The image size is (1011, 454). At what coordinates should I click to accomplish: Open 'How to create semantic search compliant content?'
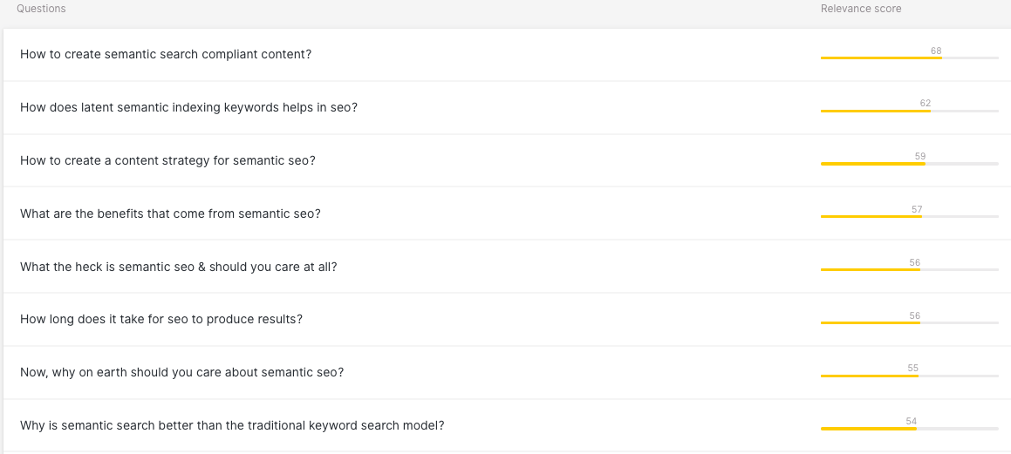pyautogui.click(x=166, y=54)
